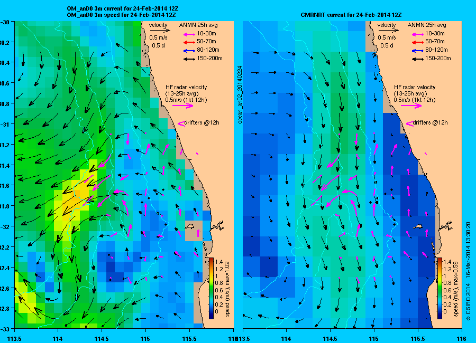Click the title 'OM_anD0 3m speed for 24-Feb-2014 12Z'
The width and height of the screenshot is (476, 343).
(x=122, y=15)
